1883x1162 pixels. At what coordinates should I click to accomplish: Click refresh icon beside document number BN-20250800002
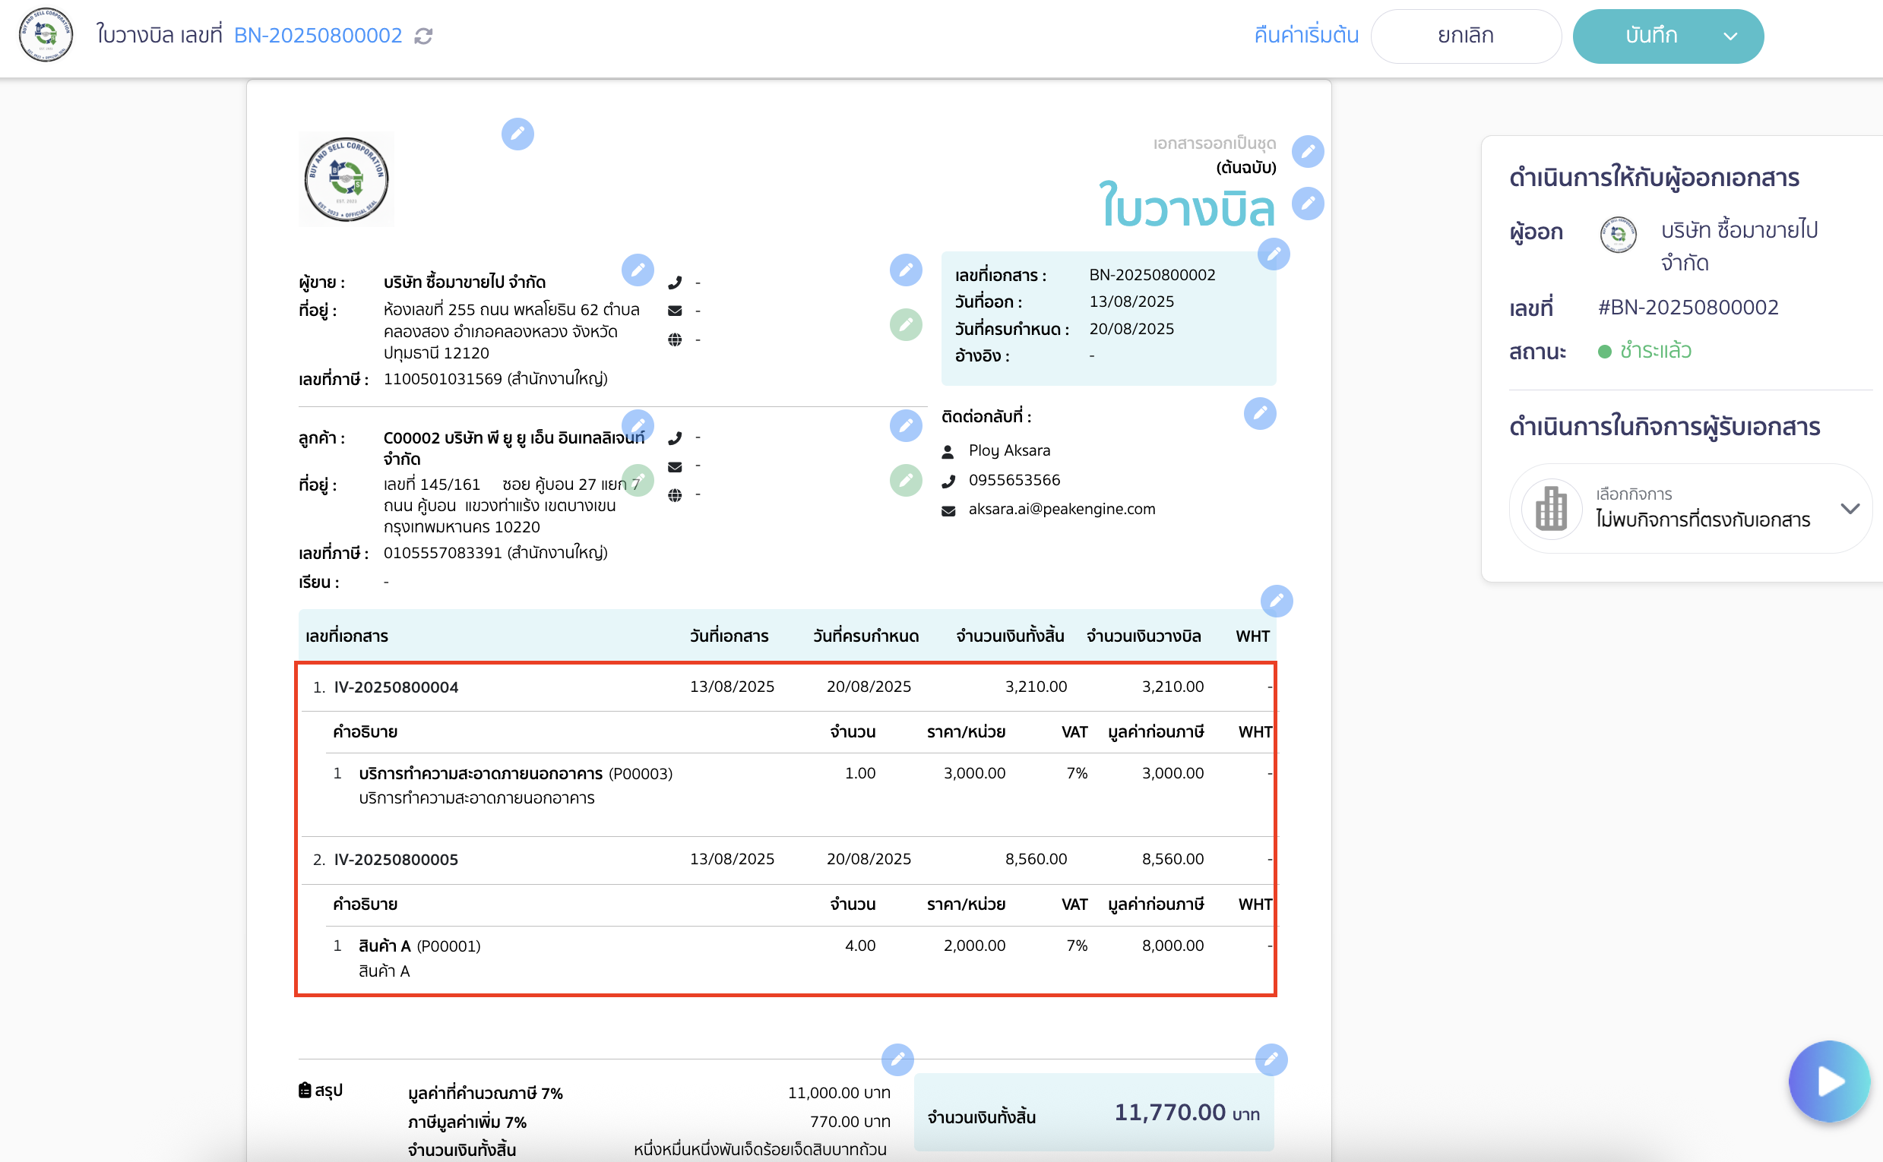point(424,36)
